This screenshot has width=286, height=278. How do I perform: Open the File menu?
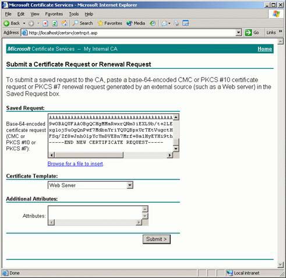8,14
